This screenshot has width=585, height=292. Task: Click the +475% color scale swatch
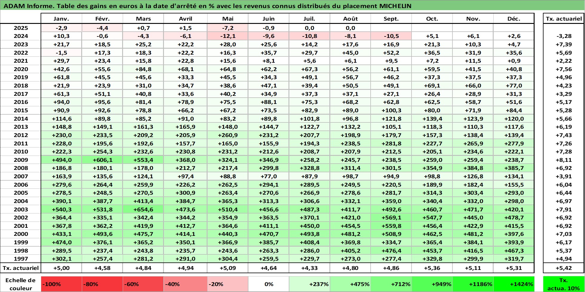350,284
